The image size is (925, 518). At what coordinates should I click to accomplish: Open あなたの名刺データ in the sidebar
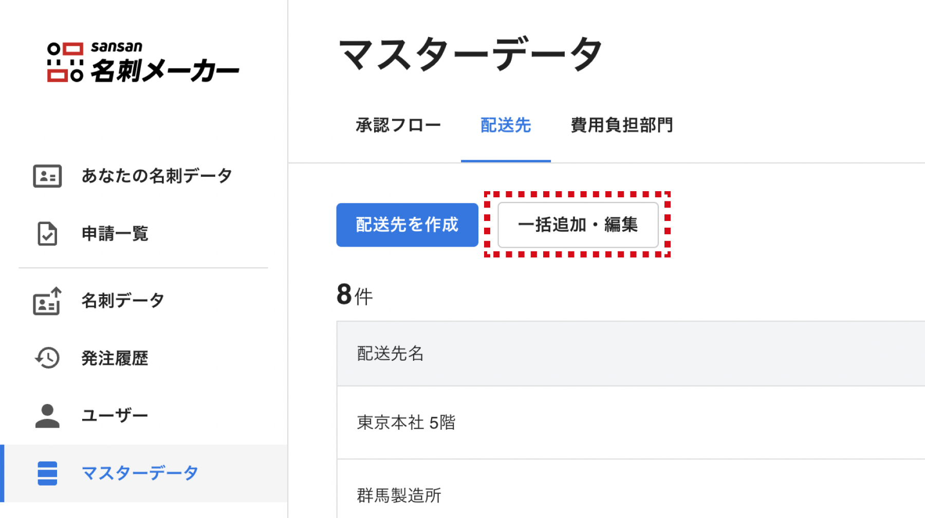pos(156,176)
